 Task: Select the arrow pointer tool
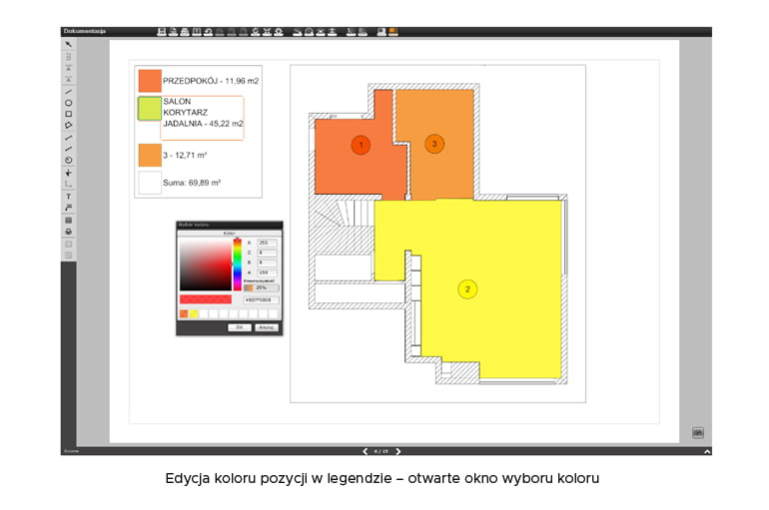68,44
